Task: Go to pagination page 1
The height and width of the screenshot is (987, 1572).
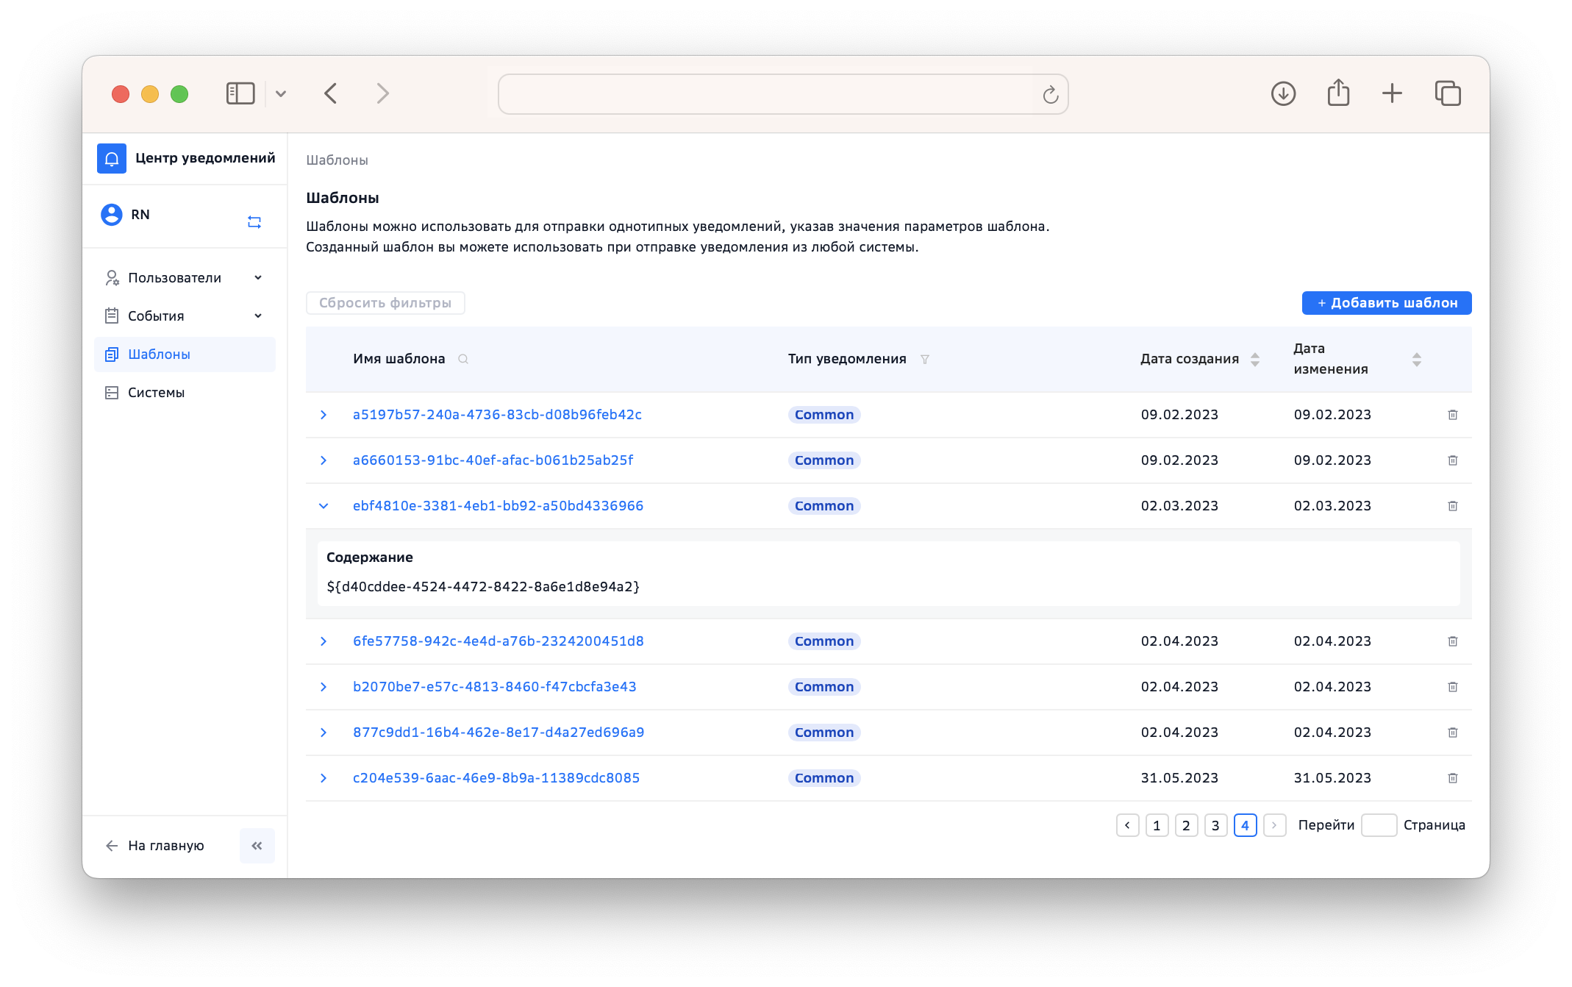Action: point(1157,825)
